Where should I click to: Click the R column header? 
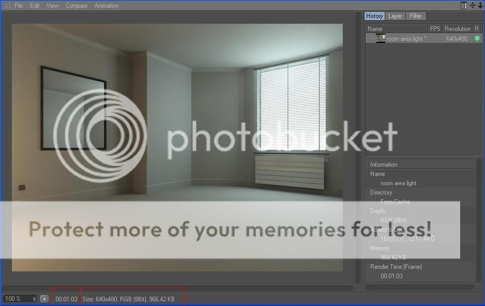coord(477,29)
